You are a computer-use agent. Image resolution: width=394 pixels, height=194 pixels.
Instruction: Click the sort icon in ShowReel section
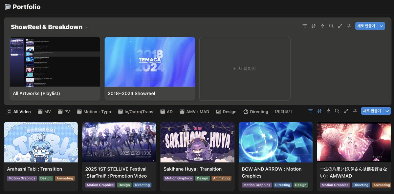(314, 26)
